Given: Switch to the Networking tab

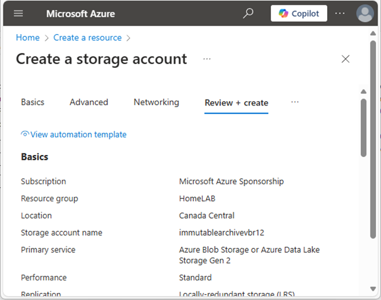Looking at the screenshot, I should tap(156, 102).
